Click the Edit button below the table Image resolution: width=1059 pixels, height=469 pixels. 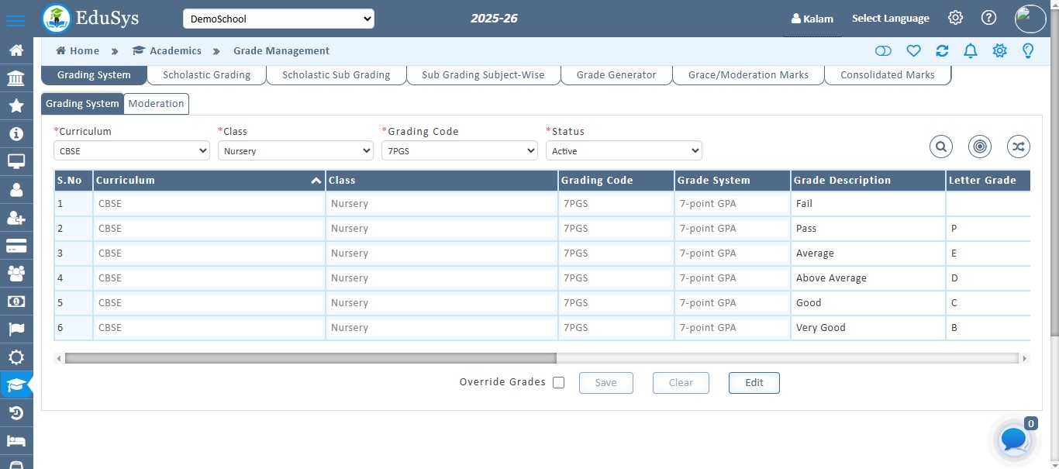(754, 382)
